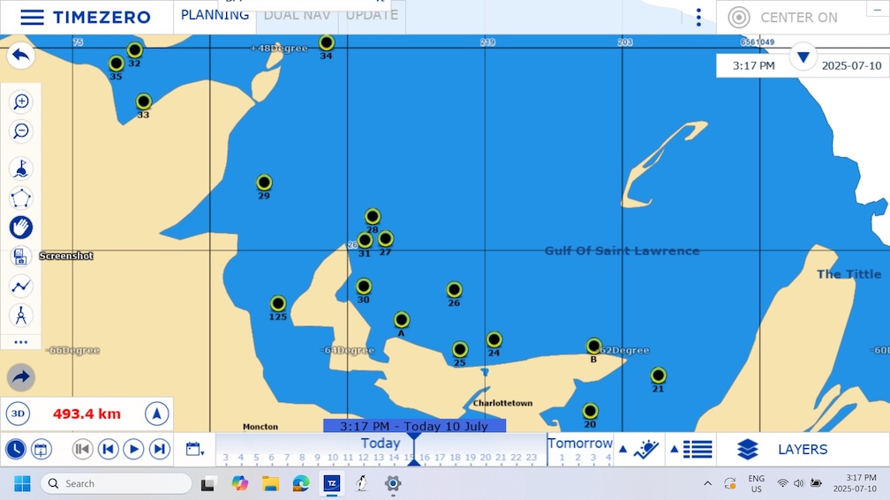Select the route drawing tool
This screenshot has width=890, height=500.
click(21, 286)
